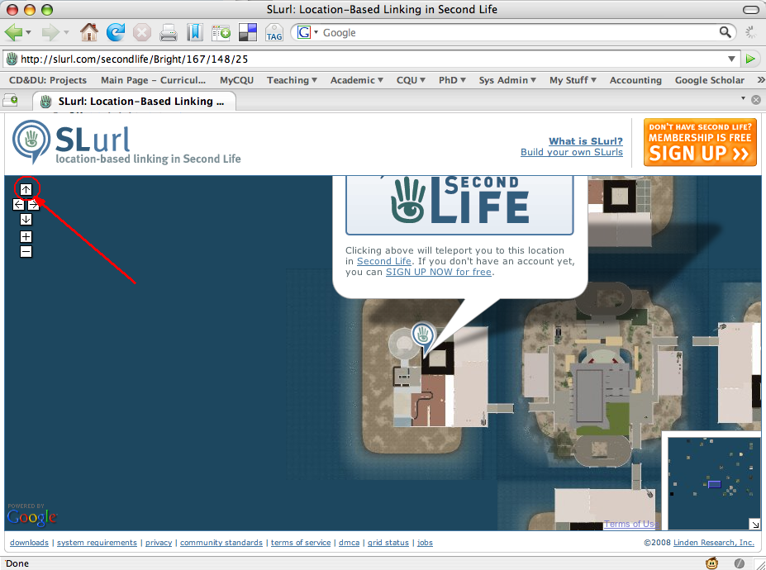Click the orange SIGN UP banner
Screen dimensions: 766x570
pyautogui.click(x=700, y=142)
